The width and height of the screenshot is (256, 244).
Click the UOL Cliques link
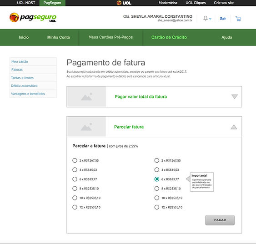pos(196,3)
